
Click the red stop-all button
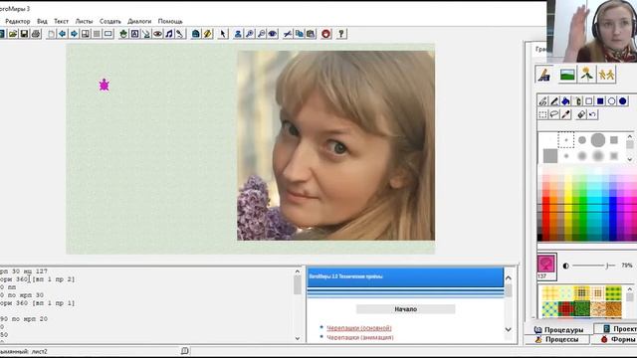325,34
